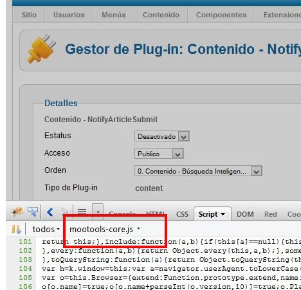Click line number 103 in the gutter
The image size is (301, 290).
pos(25,260)
